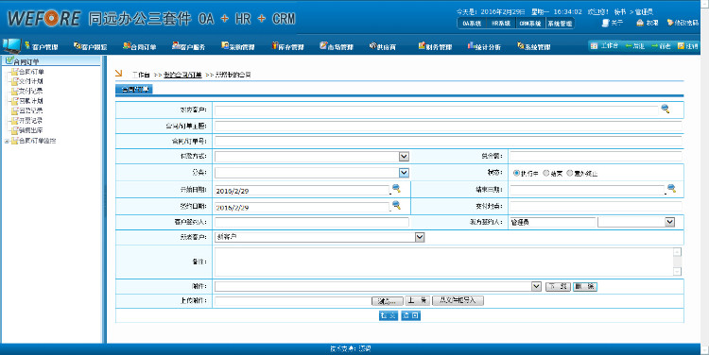The image size is (709, 355).
Task: Click the 提交 submit button
Action: [389, 315]
